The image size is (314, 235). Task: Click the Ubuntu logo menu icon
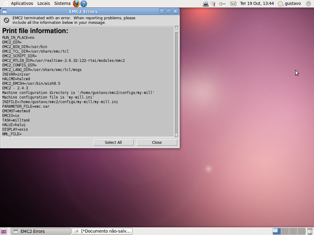click(x=6, y=3)
